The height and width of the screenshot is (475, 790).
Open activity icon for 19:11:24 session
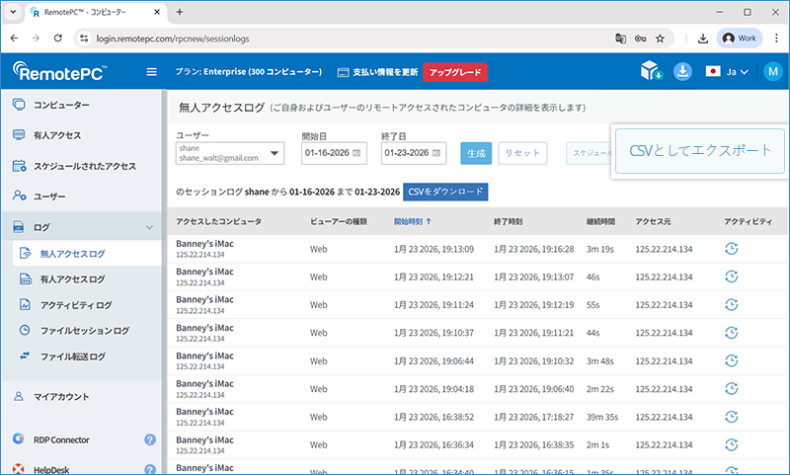tap(731, 305)
